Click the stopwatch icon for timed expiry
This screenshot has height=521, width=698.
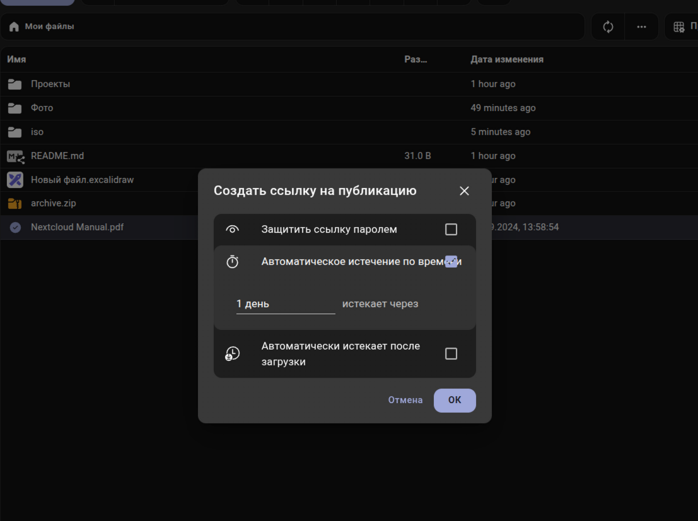pos(233,262)
